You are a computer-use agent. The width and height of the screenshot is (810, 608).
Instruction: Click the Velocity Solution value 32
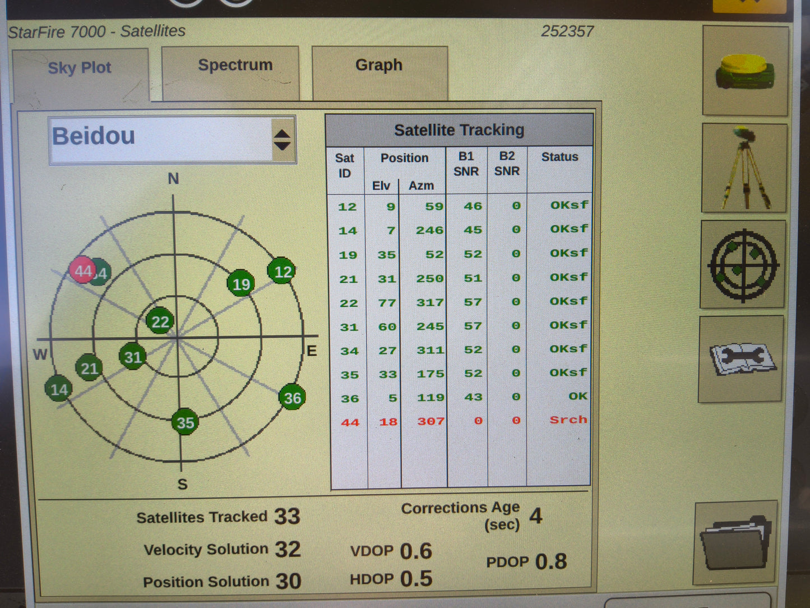[288, 549]
